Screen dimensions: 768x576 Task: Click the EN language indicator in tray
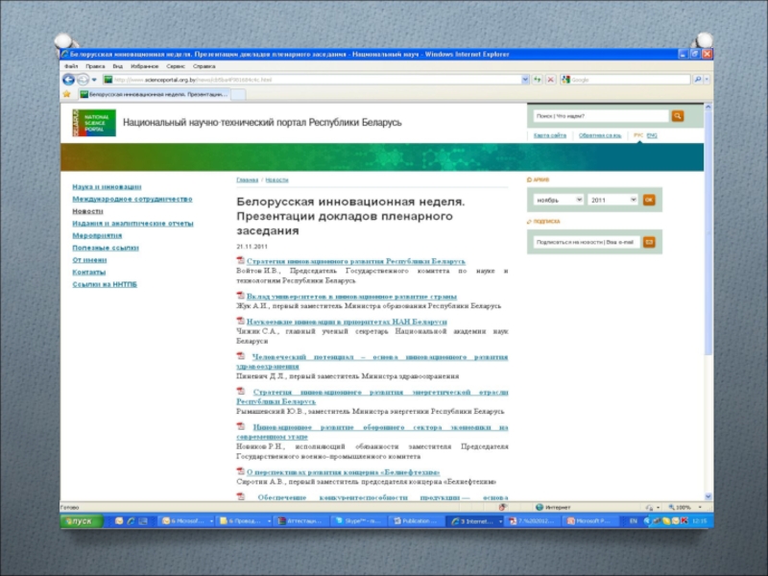633,521
